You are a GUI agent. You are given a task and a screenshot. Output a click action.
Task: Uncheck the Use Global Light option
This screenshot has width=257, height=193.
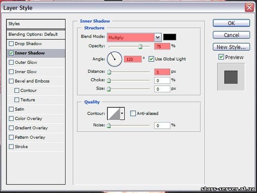coord(151,59)
